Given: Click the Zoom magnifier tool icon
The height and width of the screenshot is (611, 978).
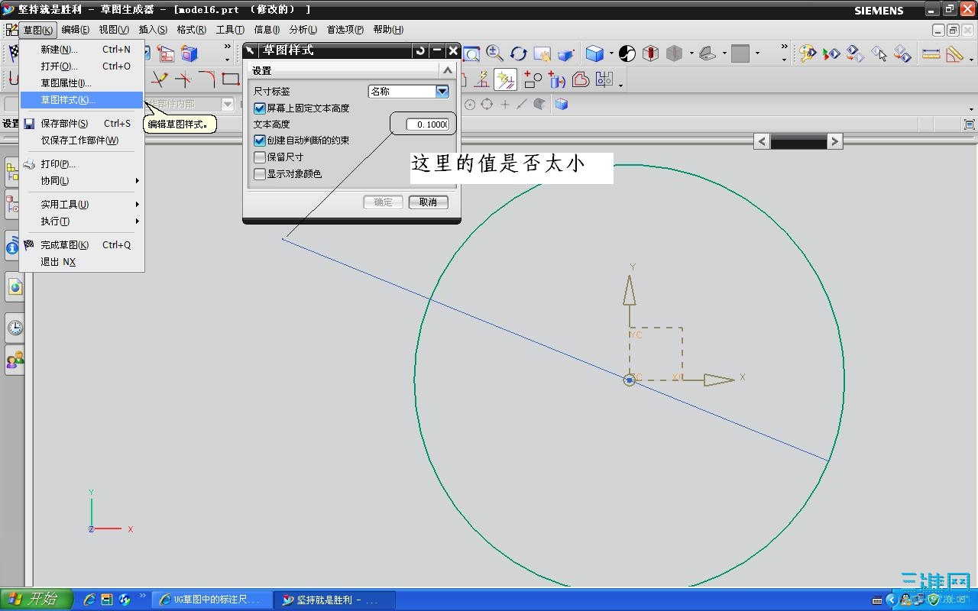Looking at the screenshot, I should (x=495, y=53).
